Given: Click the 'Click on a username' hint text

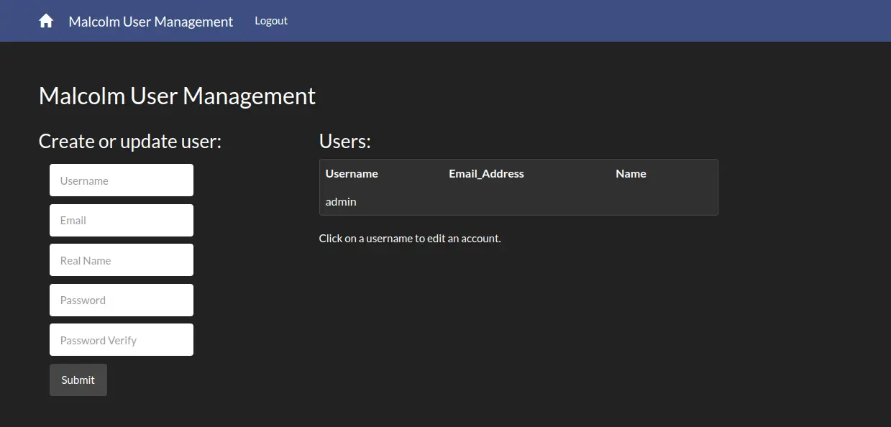Looking at the screenshot, I should coord(410,239).
